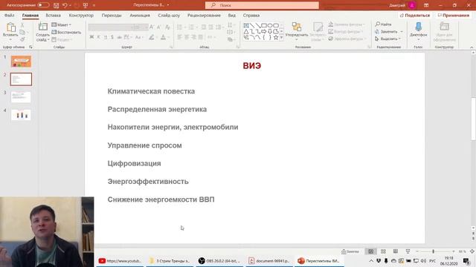Select the rectangle shape in gallery

[x=264, y=25]
